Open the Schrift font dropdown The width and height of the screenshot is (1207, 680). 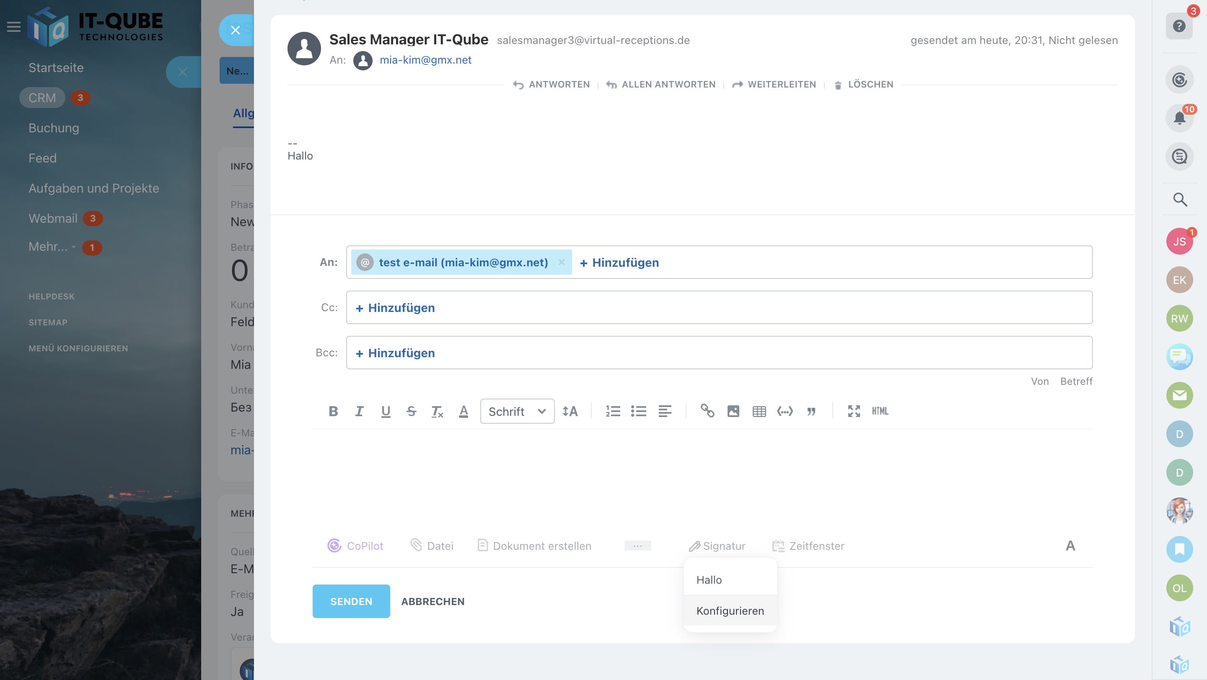[517, 411]
